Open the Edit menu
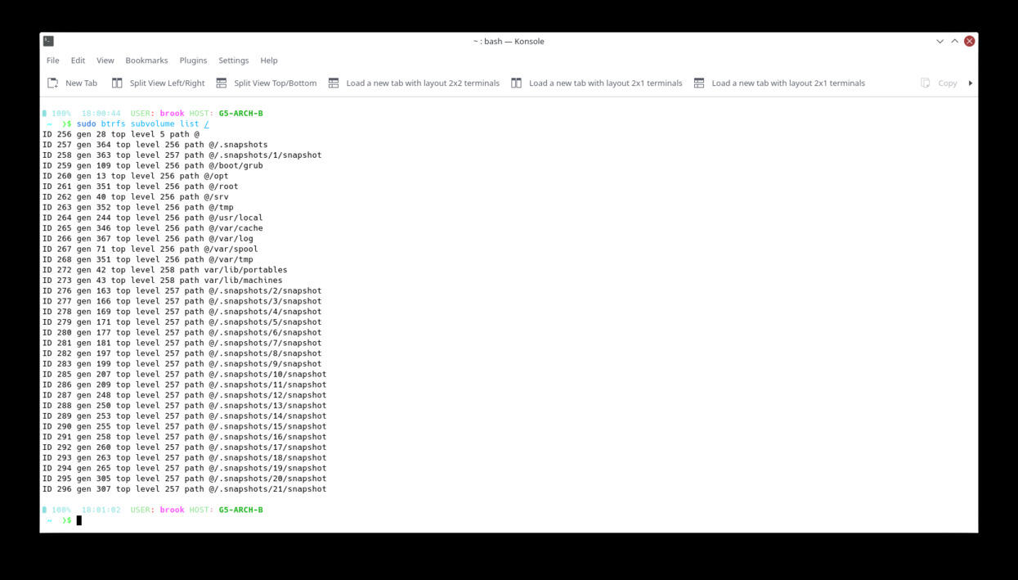 click(77, 60)
